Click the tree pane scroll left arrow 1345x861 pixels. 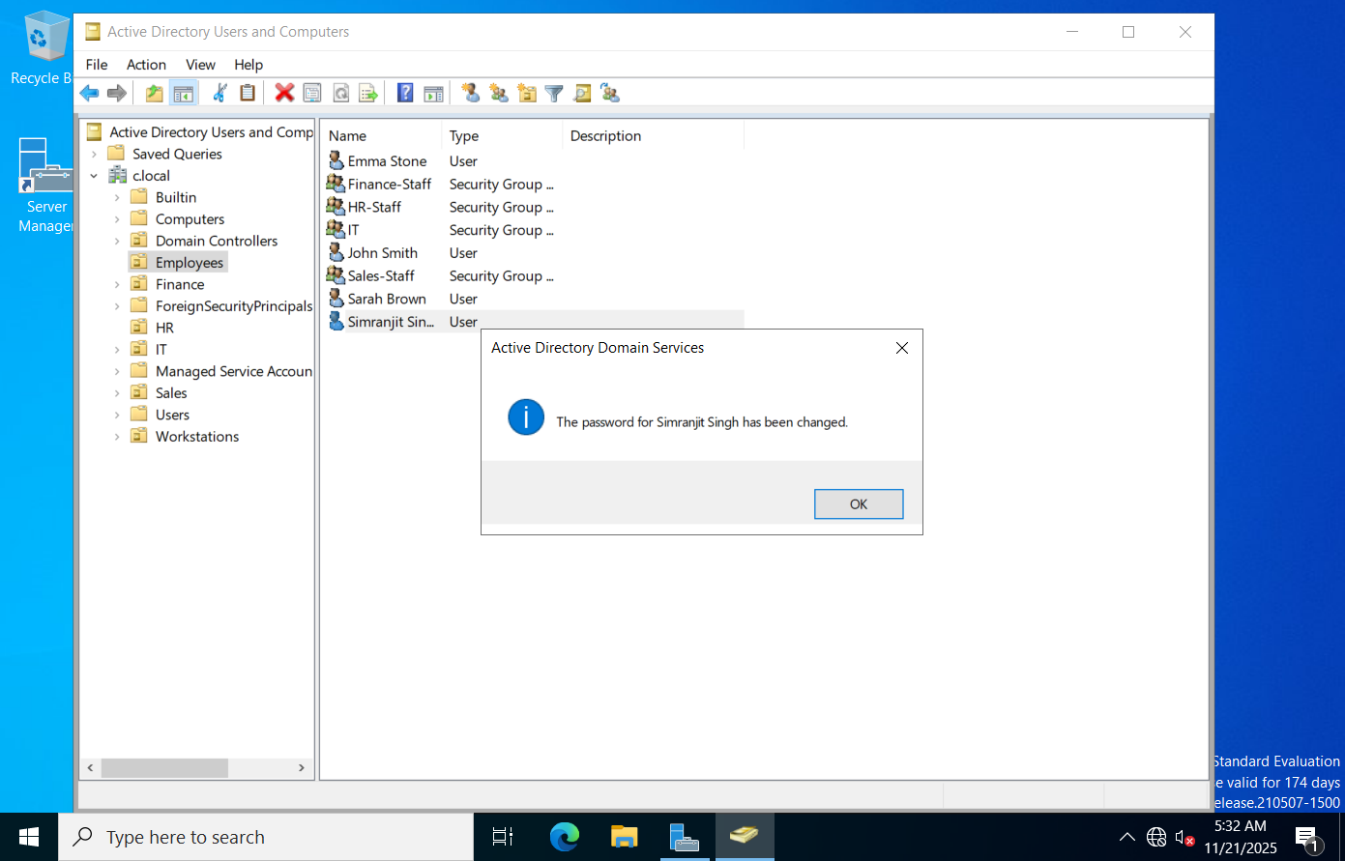point(90,768)
